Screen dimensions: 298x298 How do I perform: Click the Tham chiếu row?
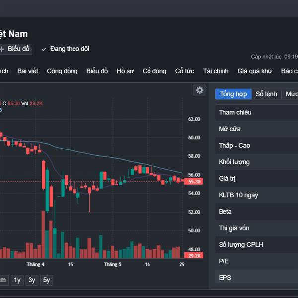[x=256, y=112]
